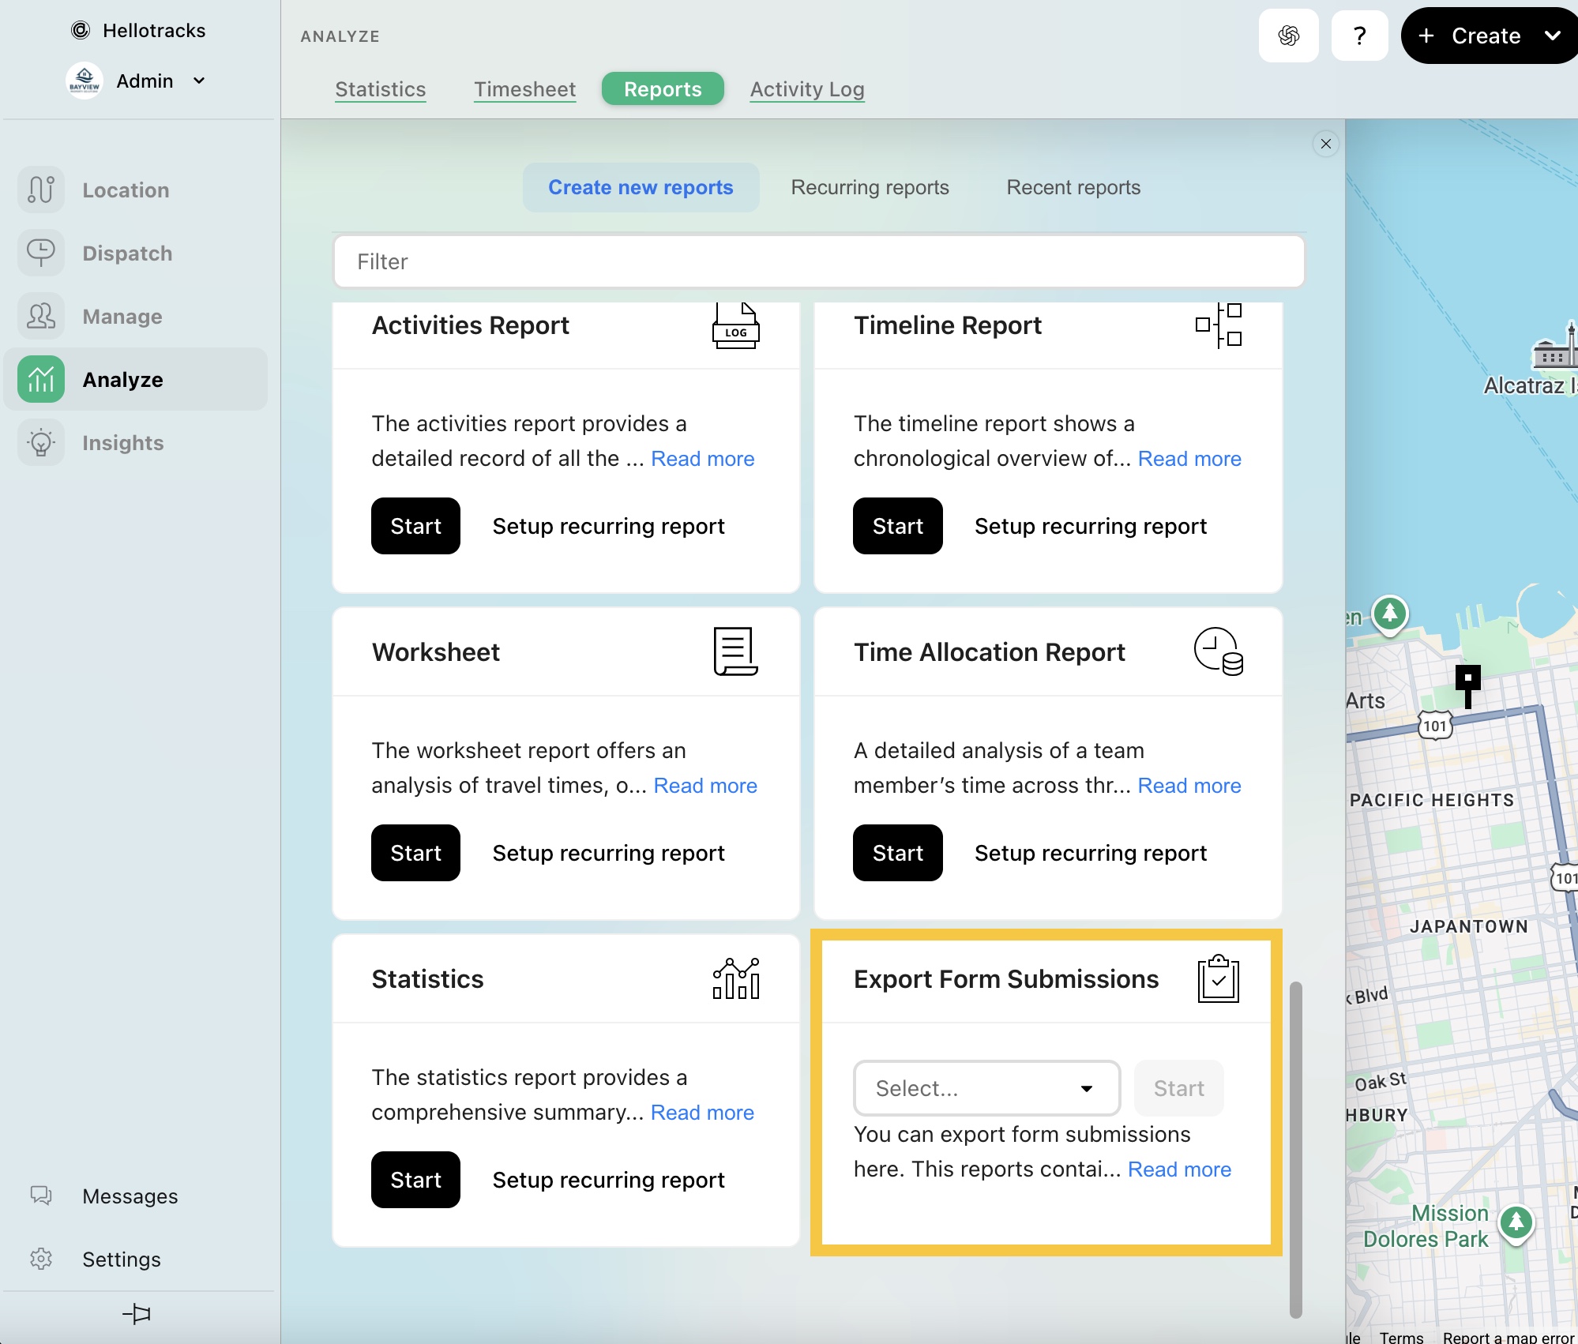This screenshot has width=1578, height=1344.
Task: Expand the Admin account dropdown
Action: pos(199,81)
